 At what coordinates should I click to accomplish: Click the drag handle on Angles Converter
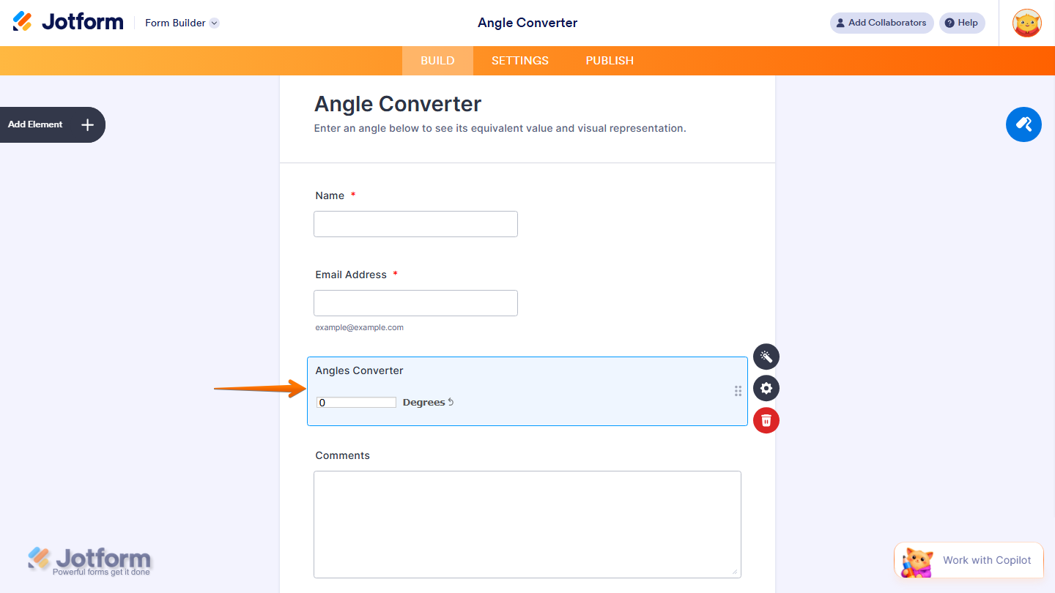(x=738, y=391)
